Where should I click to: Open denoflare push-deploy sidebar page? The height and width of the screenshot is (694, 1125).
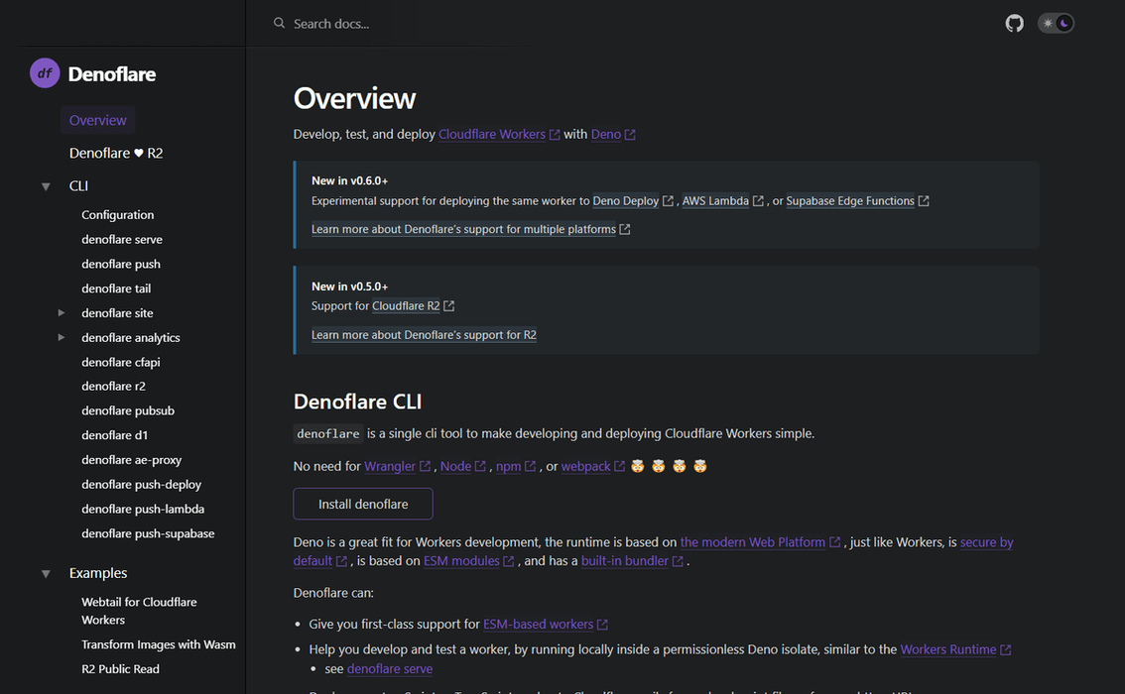click(141, 485)
